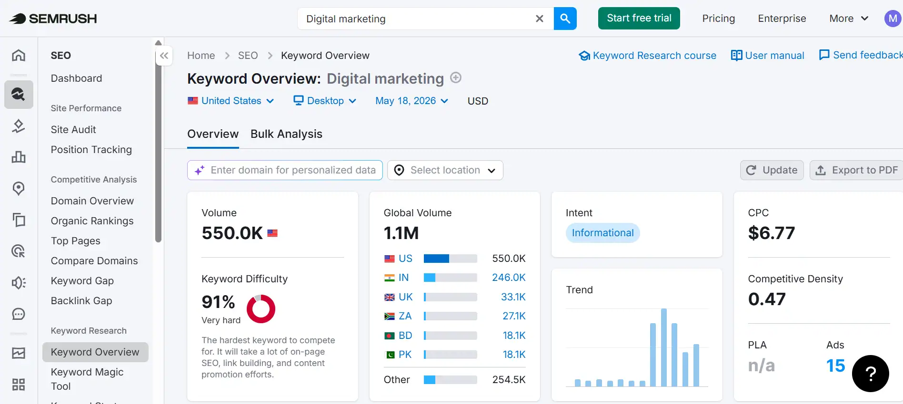Open the radar-cursor rail icon
Screen dimensions: 903x404
point(19,251)
